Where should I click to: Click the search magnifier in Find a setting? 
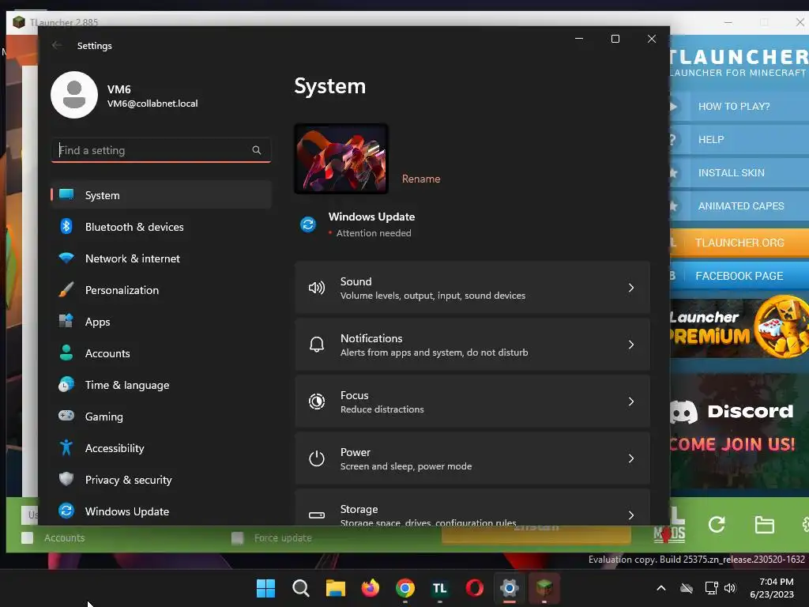[x=257, y=150]
